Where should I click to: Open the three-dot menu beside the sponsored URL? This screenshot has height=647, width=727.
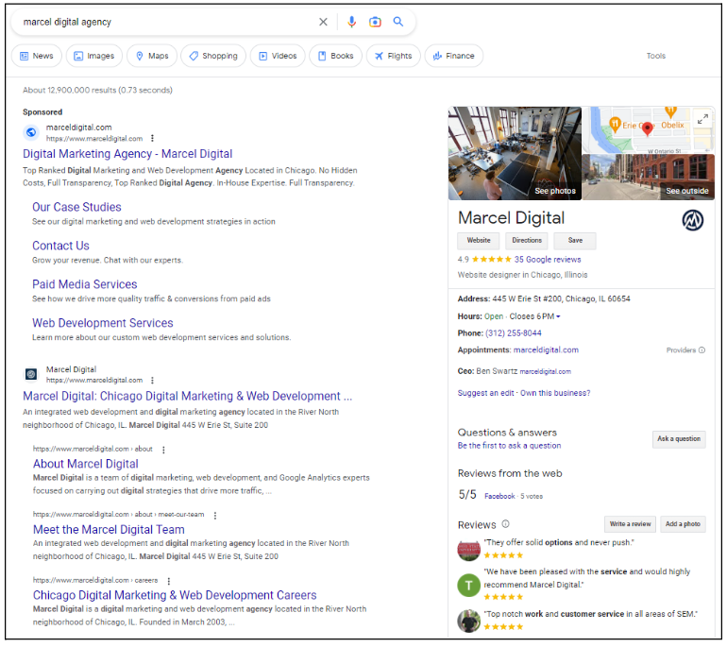point(152,139)
